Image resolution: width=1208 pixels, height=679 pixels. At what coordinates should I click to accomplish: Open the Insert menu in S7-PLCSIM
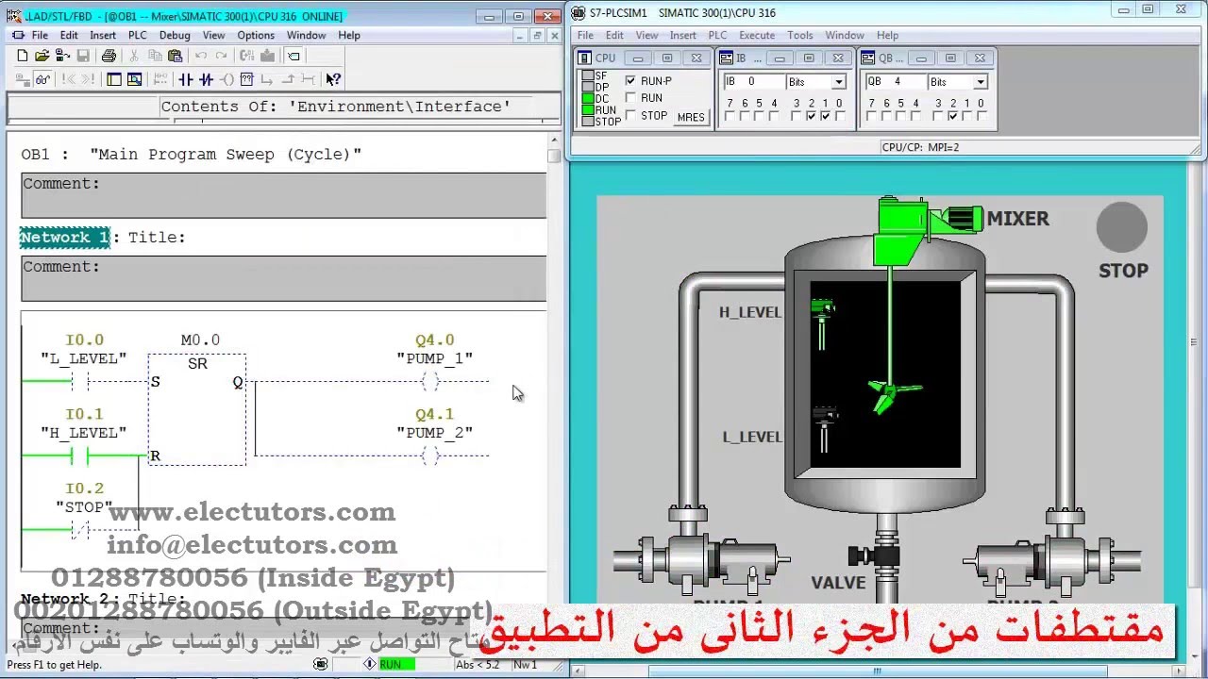click(x=682, y=35)
